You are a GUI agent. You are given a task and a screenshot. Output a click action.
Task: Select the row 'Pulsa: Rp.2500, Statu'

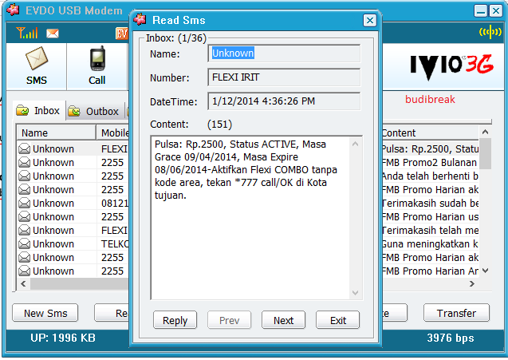click(x=431, y=148)
